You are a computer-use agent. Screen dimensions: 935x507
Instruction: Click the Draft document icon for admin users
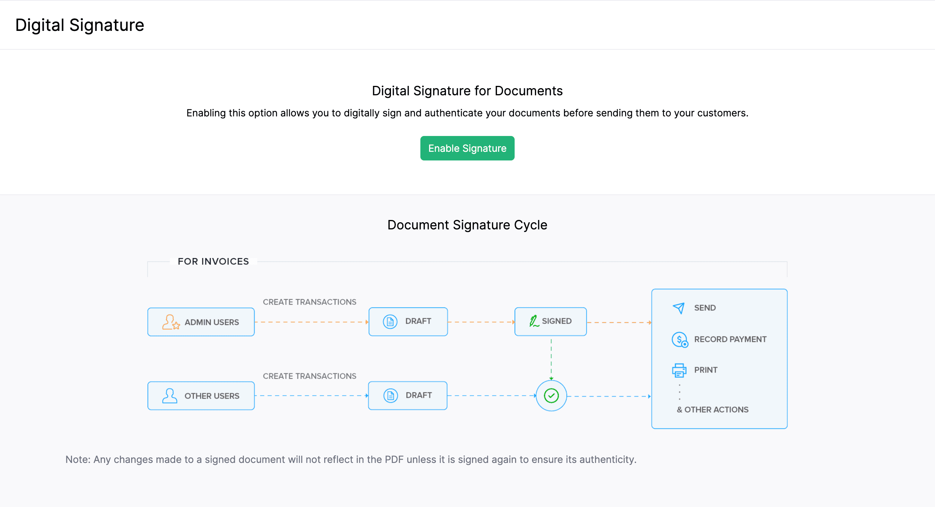(x=390, y=321)
